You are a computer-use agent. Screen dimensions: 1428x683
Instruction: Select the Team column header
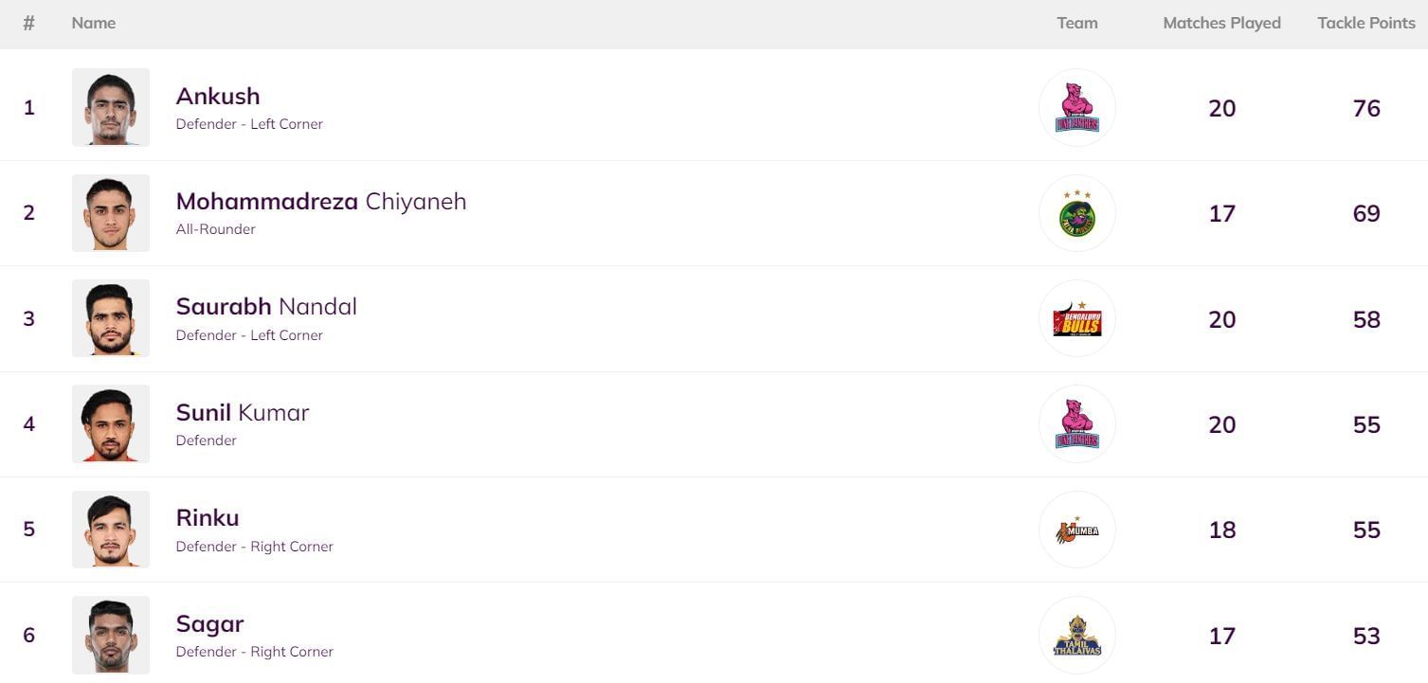(1076, 23)
